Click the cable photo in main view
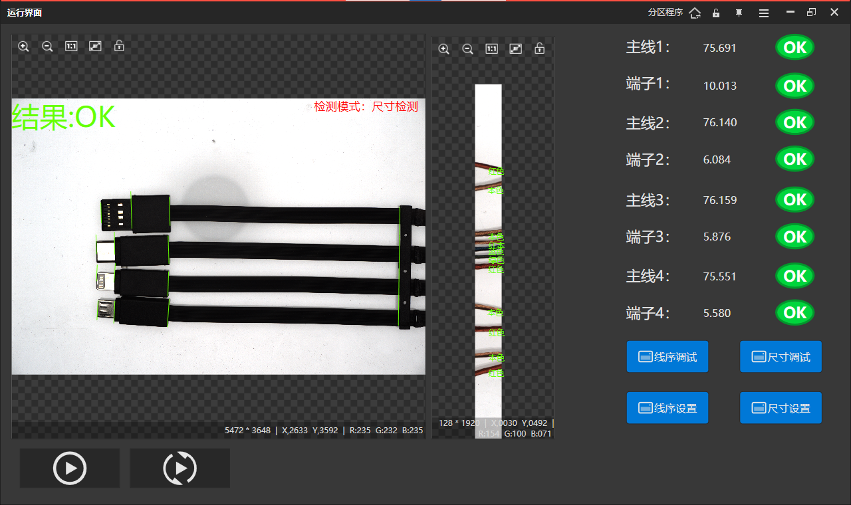Image resolution: width=851 pixels, height=505 pixels. [218, 237]
